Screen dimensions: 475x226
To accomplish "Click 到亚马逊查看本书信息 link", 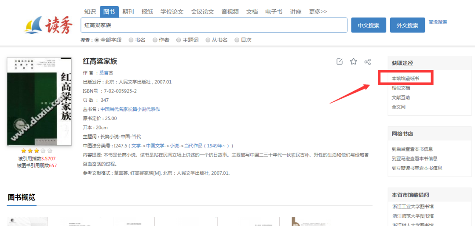I will tap(414, 158).
